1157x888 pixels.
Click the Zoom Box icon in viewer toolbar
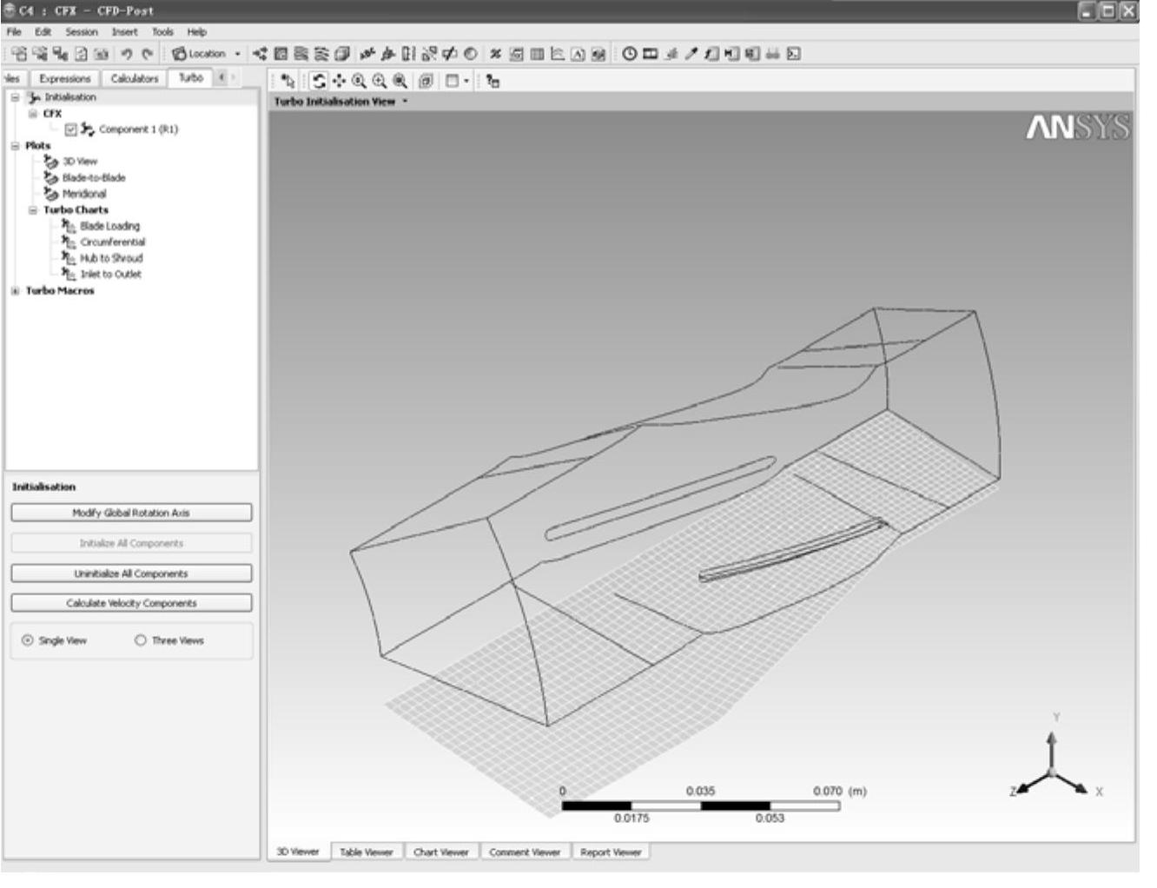380,81
